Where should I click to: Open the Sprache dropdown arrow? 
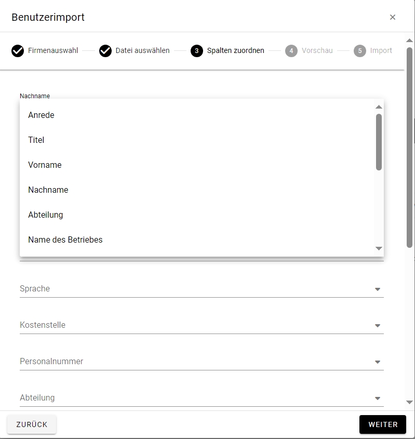(x=378, y=289)
